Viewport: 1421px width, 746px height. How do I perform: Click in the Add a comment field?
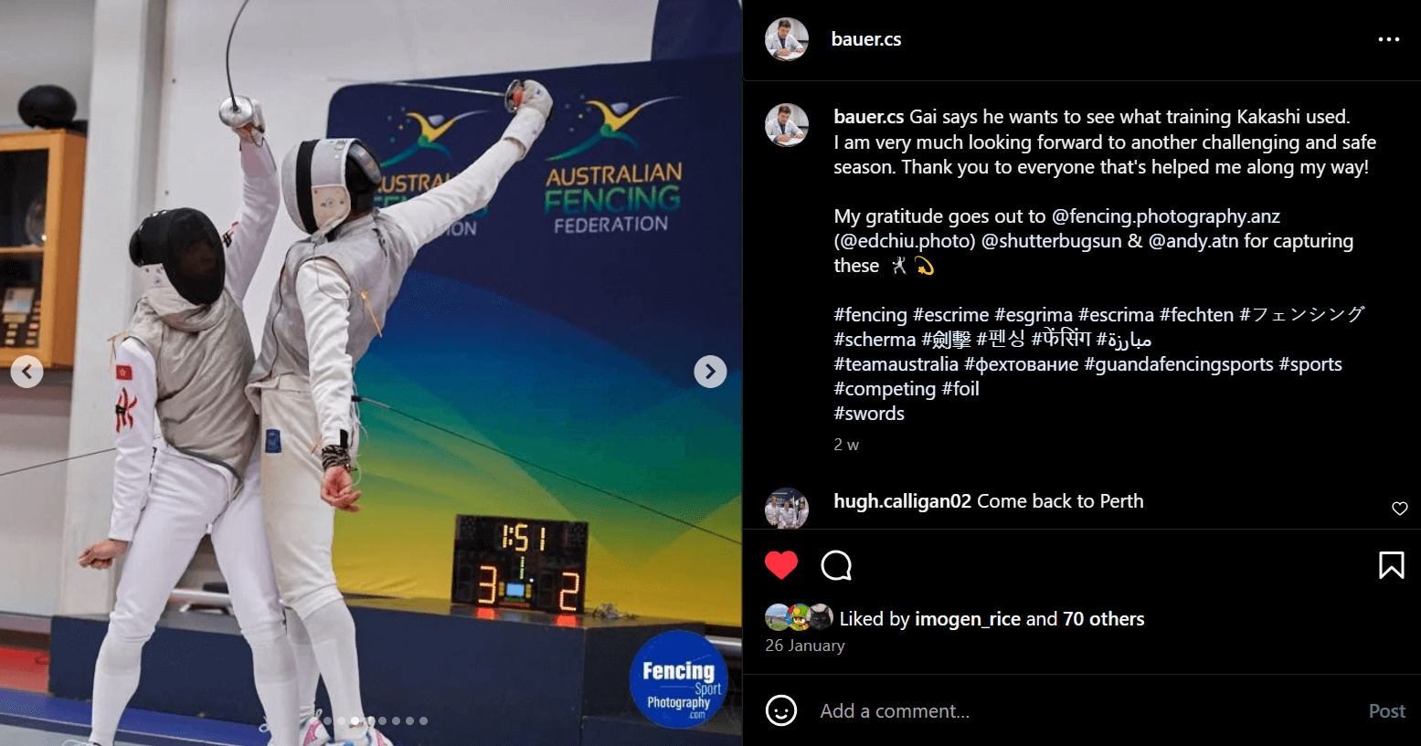[1083, 710]
